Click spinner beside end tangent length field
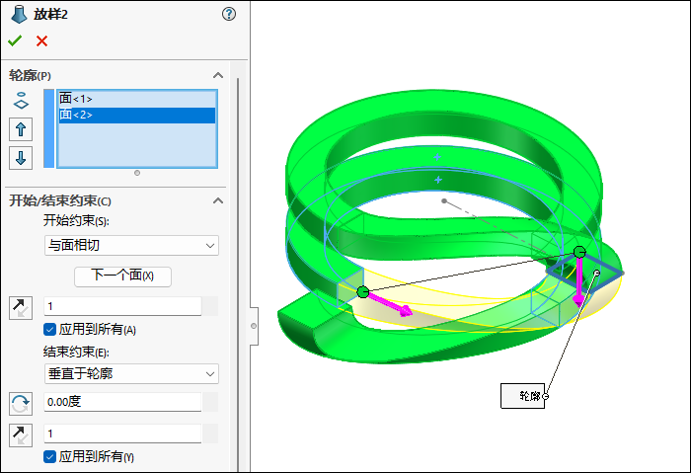Image resolution: width=691 pixels, height=473 pixels. pyautogui.click(x=210, y=434)
